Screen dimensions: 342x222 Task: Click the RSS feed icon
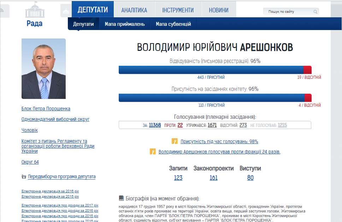tap(3, 11)
